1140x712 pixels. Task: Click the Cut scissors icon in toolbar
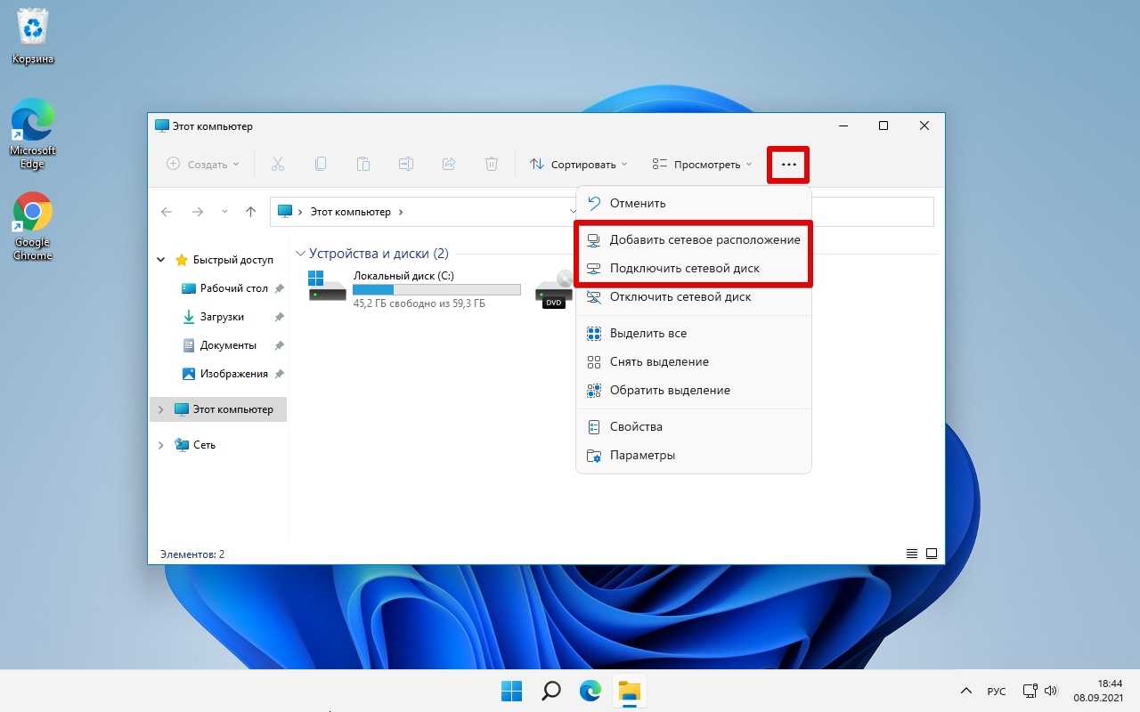(277, 164)
